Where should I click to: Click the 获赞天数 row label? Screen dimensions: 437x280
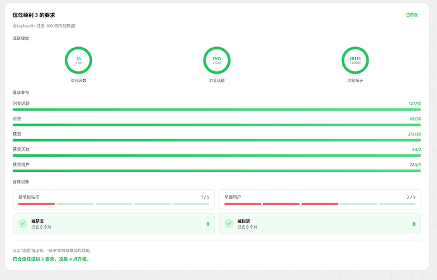tap(21, 149)
